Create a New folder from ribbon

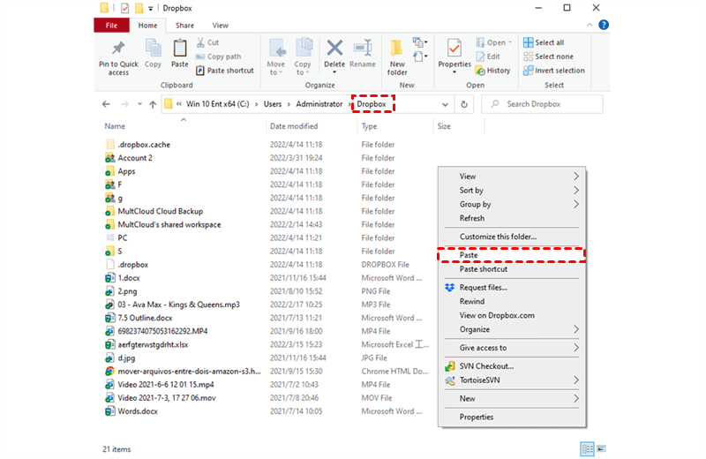(397, 56)
